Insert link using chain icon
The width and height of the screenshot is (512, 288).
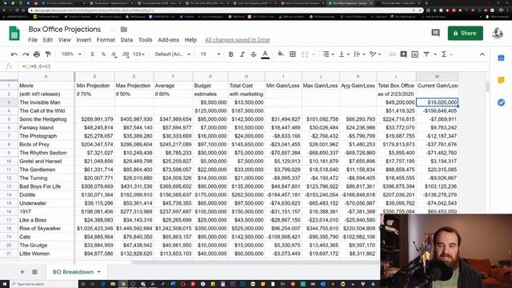click(x=392, y=54)
